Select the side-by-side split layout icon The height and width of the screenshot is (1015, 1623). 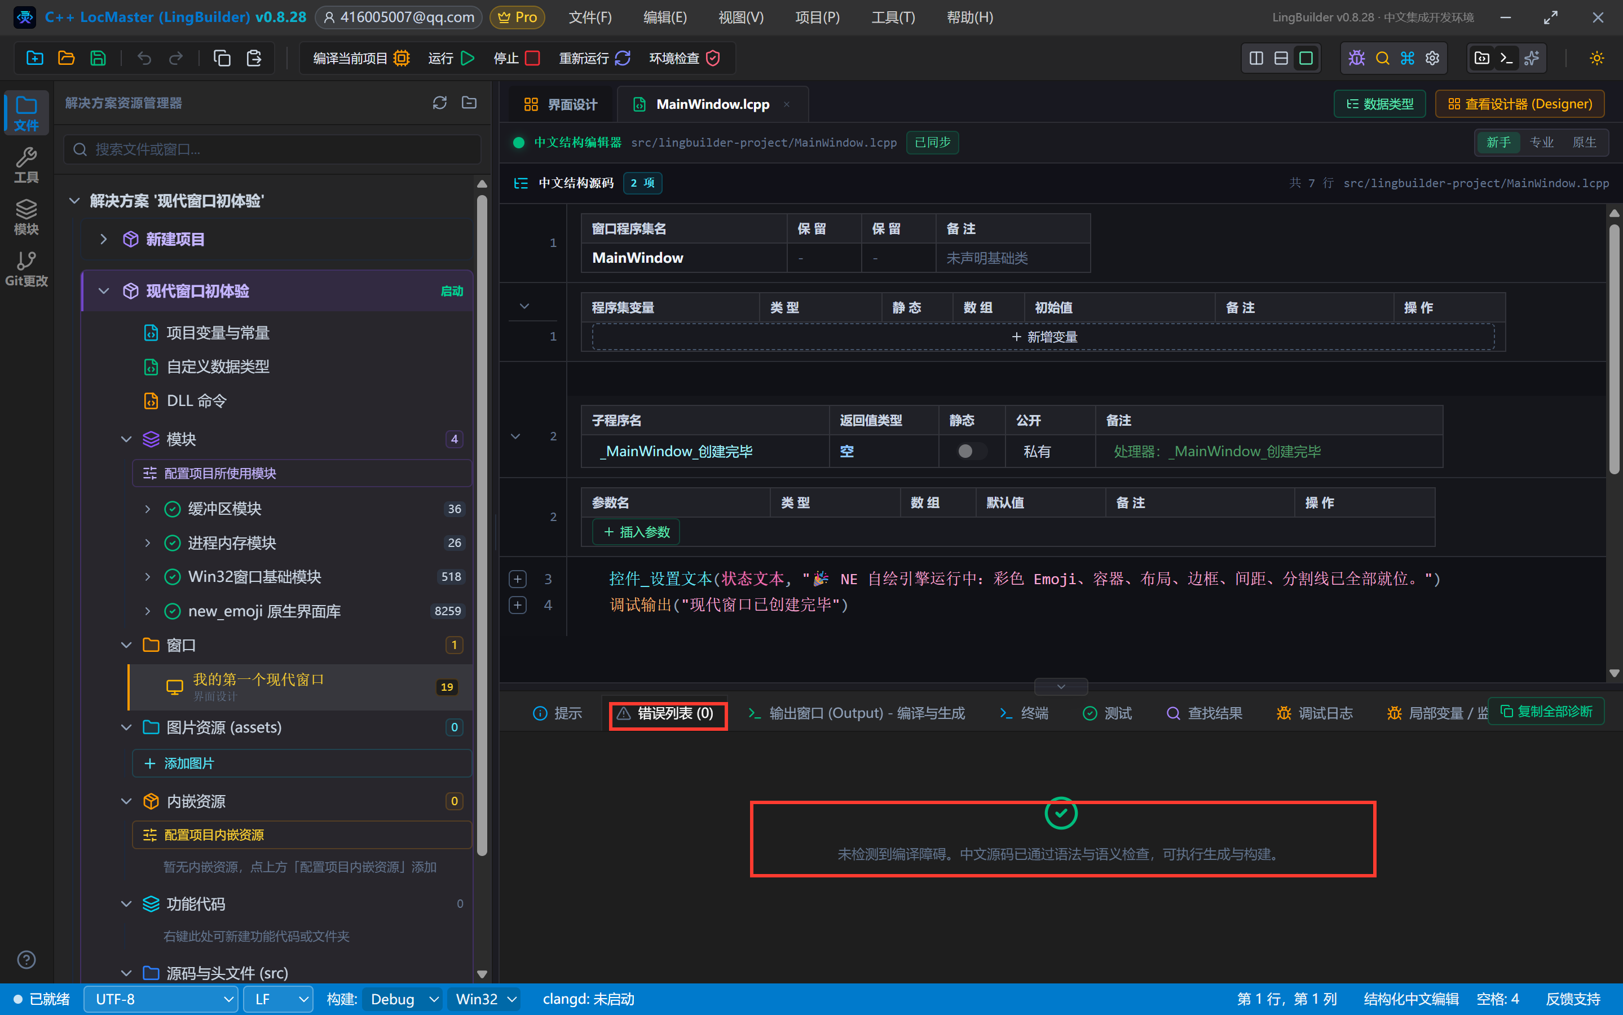[x=1256, y=59]
